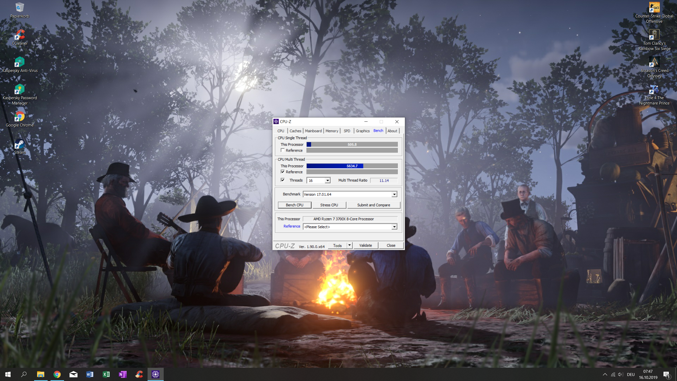Uncheck the Multi Thread Reference checkbox

[x=283, y=172]
